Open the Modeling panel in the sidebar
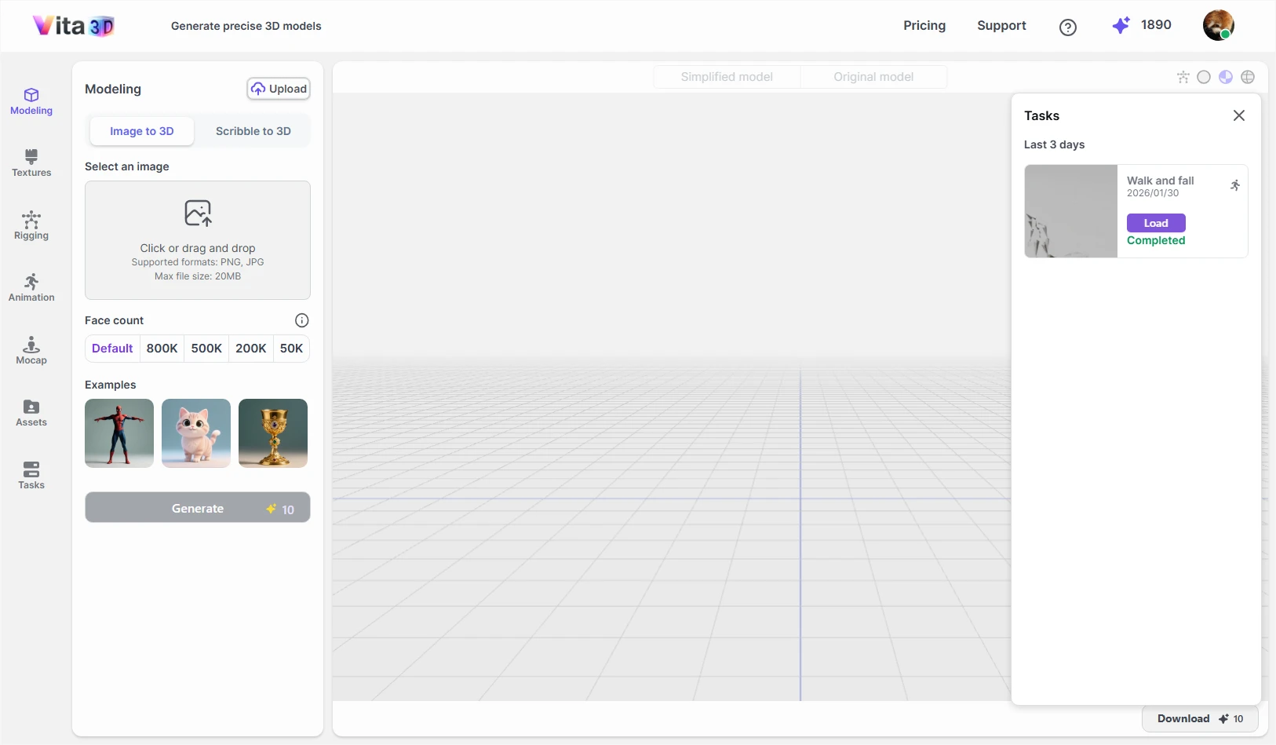Viewport: 1276px width, 745px height. click(31, 100)
